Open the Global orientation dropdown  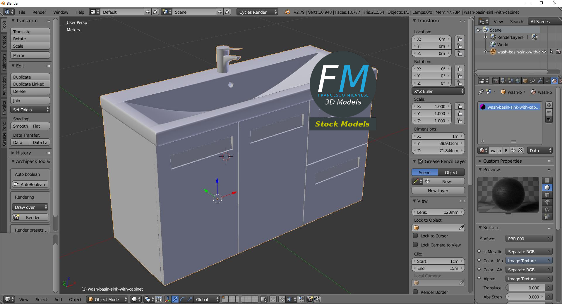pos(207,299)
